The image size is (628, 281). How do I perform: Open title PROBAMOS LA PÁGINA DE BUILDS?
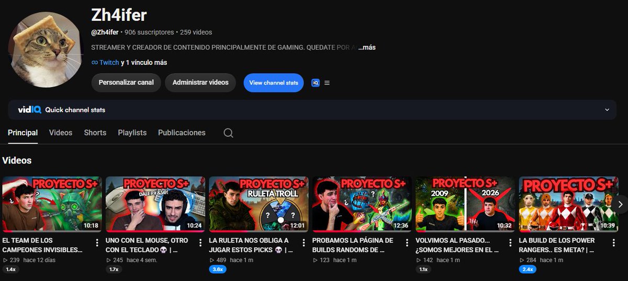click(353, 245)
